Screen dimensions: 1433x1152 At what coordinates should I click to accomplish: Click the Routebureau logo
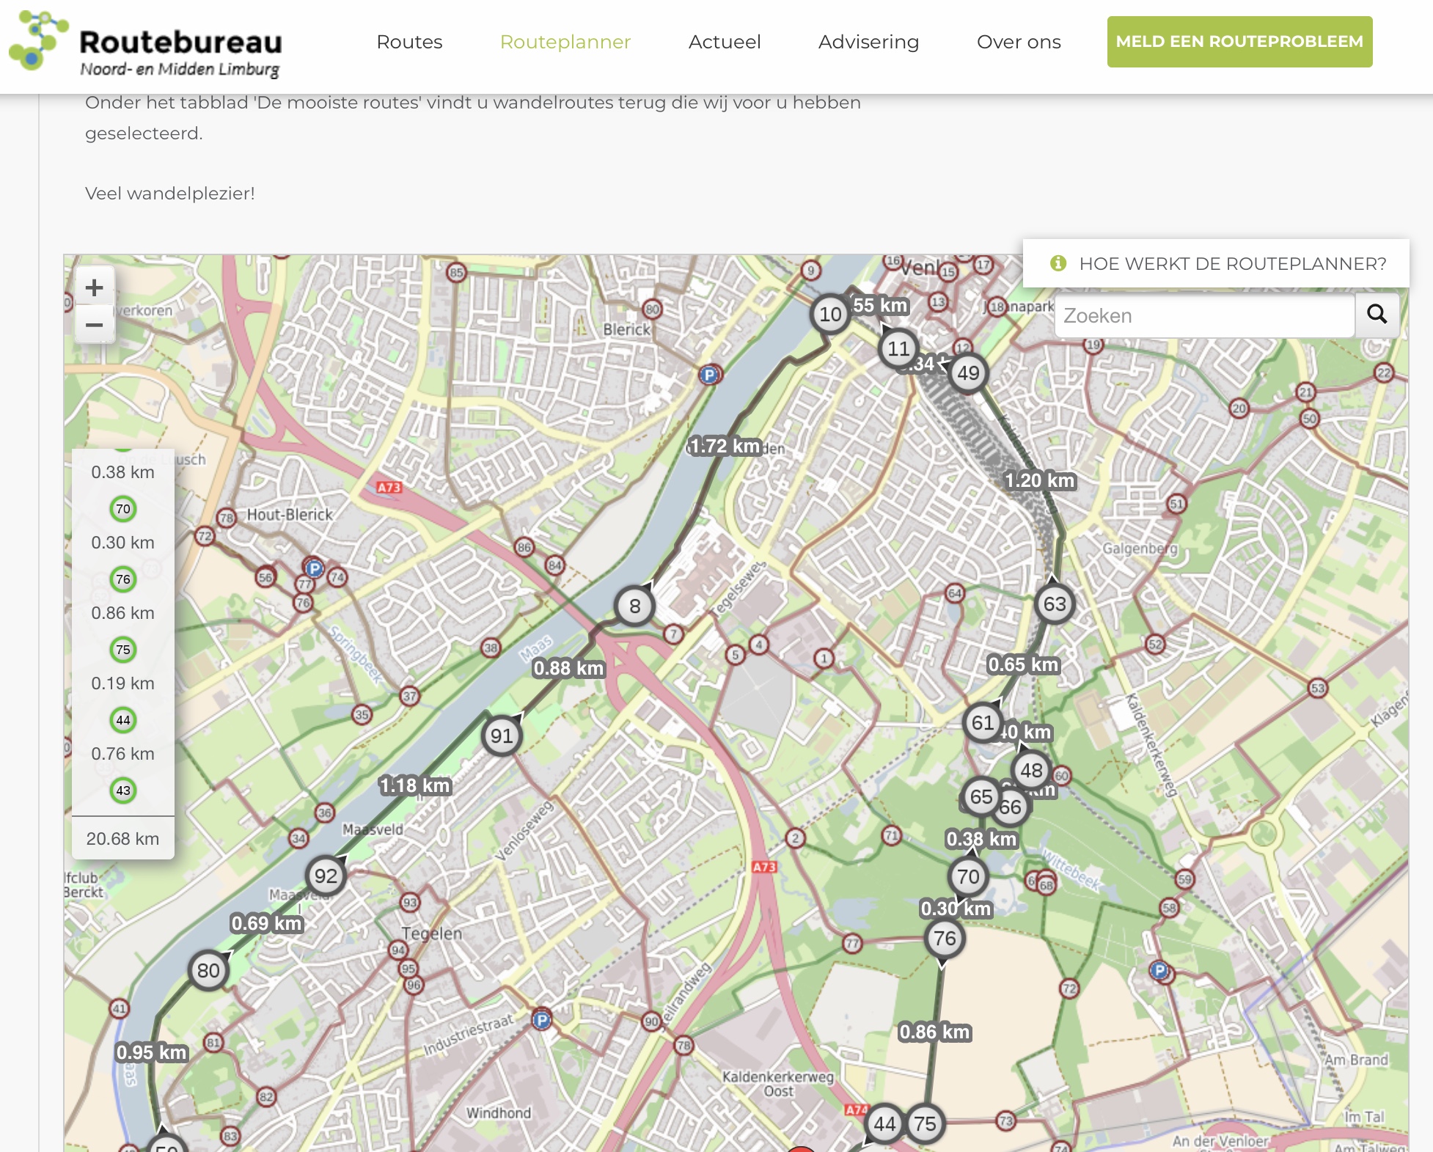coord(146,44)
